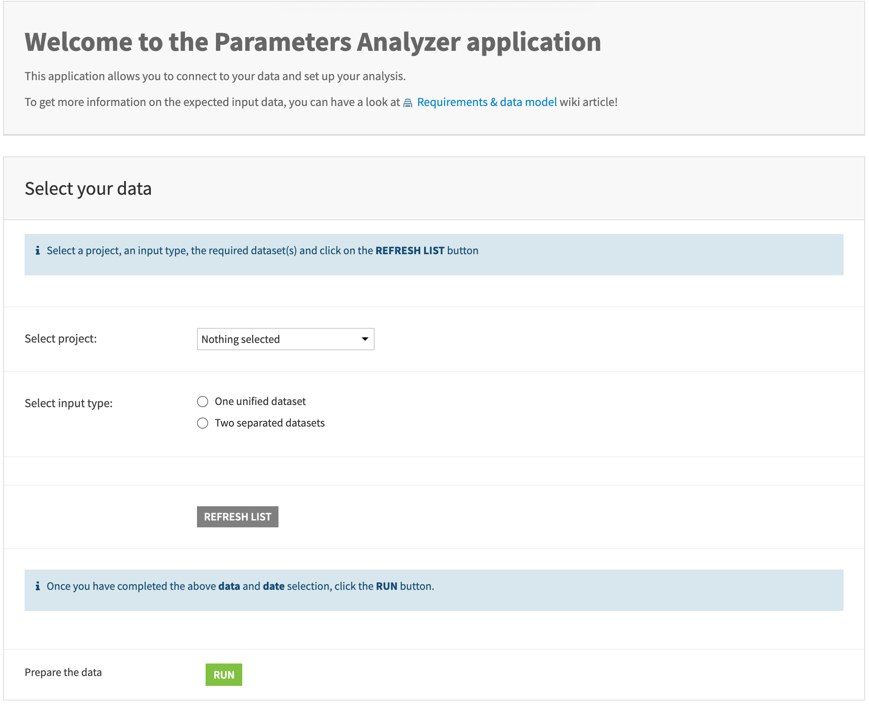The width and height of the screenshot is (869, 704).
Task: Click the Welcome to Parameters Analyzer heading
Action: click(313, 42)
